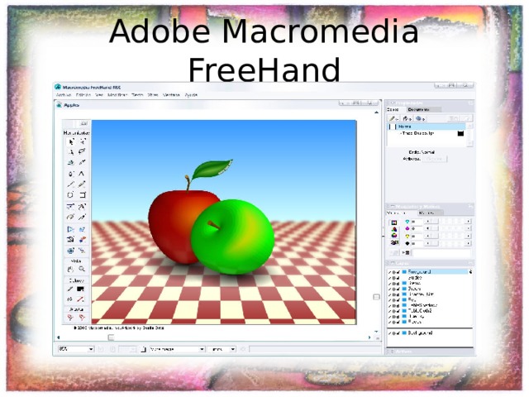
Task: Toggle visibility check of Background layer
Action: (x=389, y=332)
